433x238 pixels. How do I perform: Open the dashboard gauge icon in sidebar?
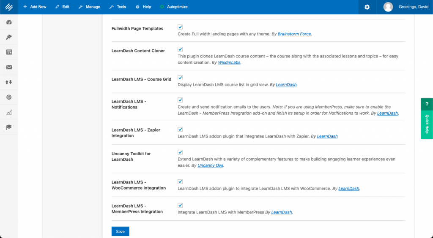[x=9, y=22]
